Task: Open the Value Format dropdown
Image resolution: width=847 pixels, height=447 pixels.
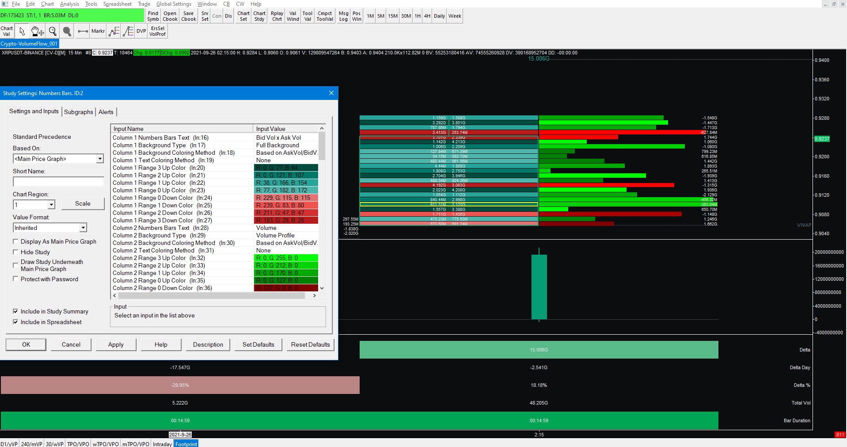Action: pyautogui.click(x=83, y=228)
